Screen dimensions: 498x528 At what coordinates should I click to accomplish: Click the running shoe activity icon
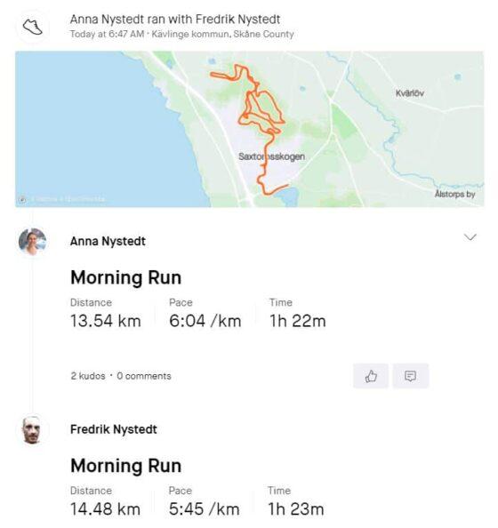[x=33, y=27]
